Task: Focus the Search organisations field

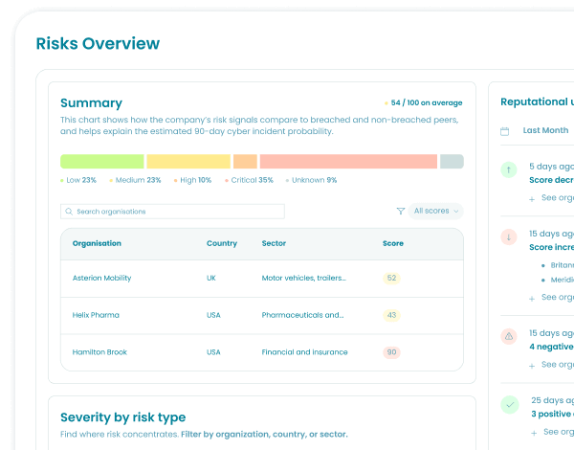Action: coord(172,212)
